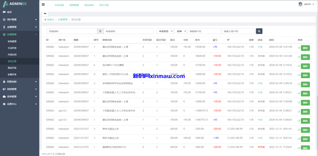Go to 修改倍率 in top navigation
318x156 pixels.
(89, 5)
